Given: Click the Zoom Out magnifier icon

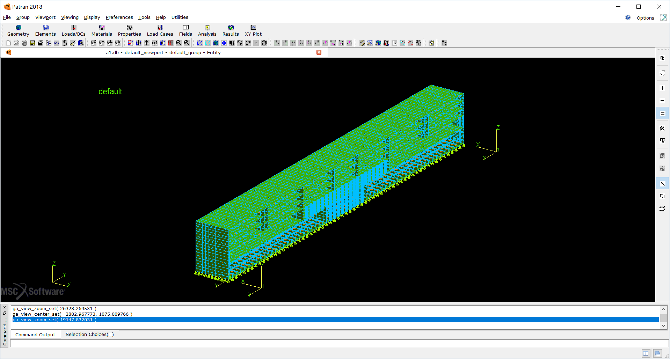Looking at the screenshot, I should pyautogui.click(x=179, y=43).
